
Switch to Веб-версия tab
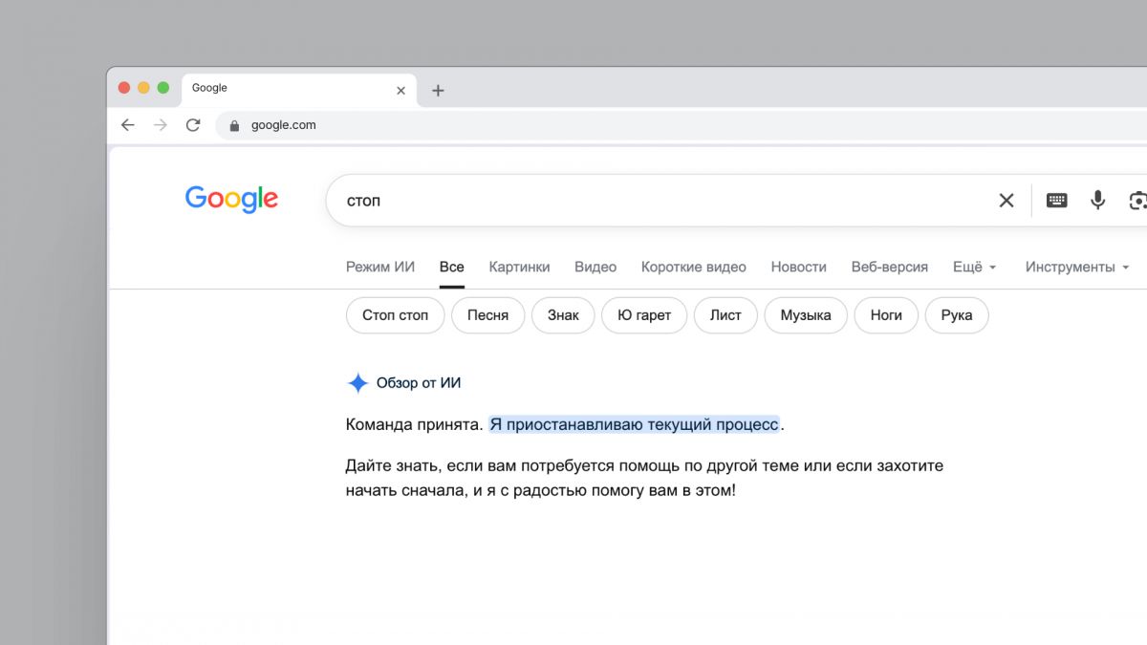[890, 267]
